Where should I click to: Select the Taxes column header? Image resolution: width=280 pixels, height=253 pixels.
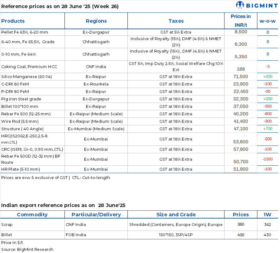coord(176,21)
